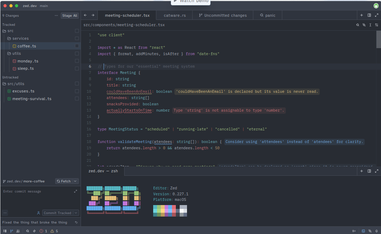Open the Commit Tracked dropdown arrow
381x234 pixels.
click(x=76, y=213)
